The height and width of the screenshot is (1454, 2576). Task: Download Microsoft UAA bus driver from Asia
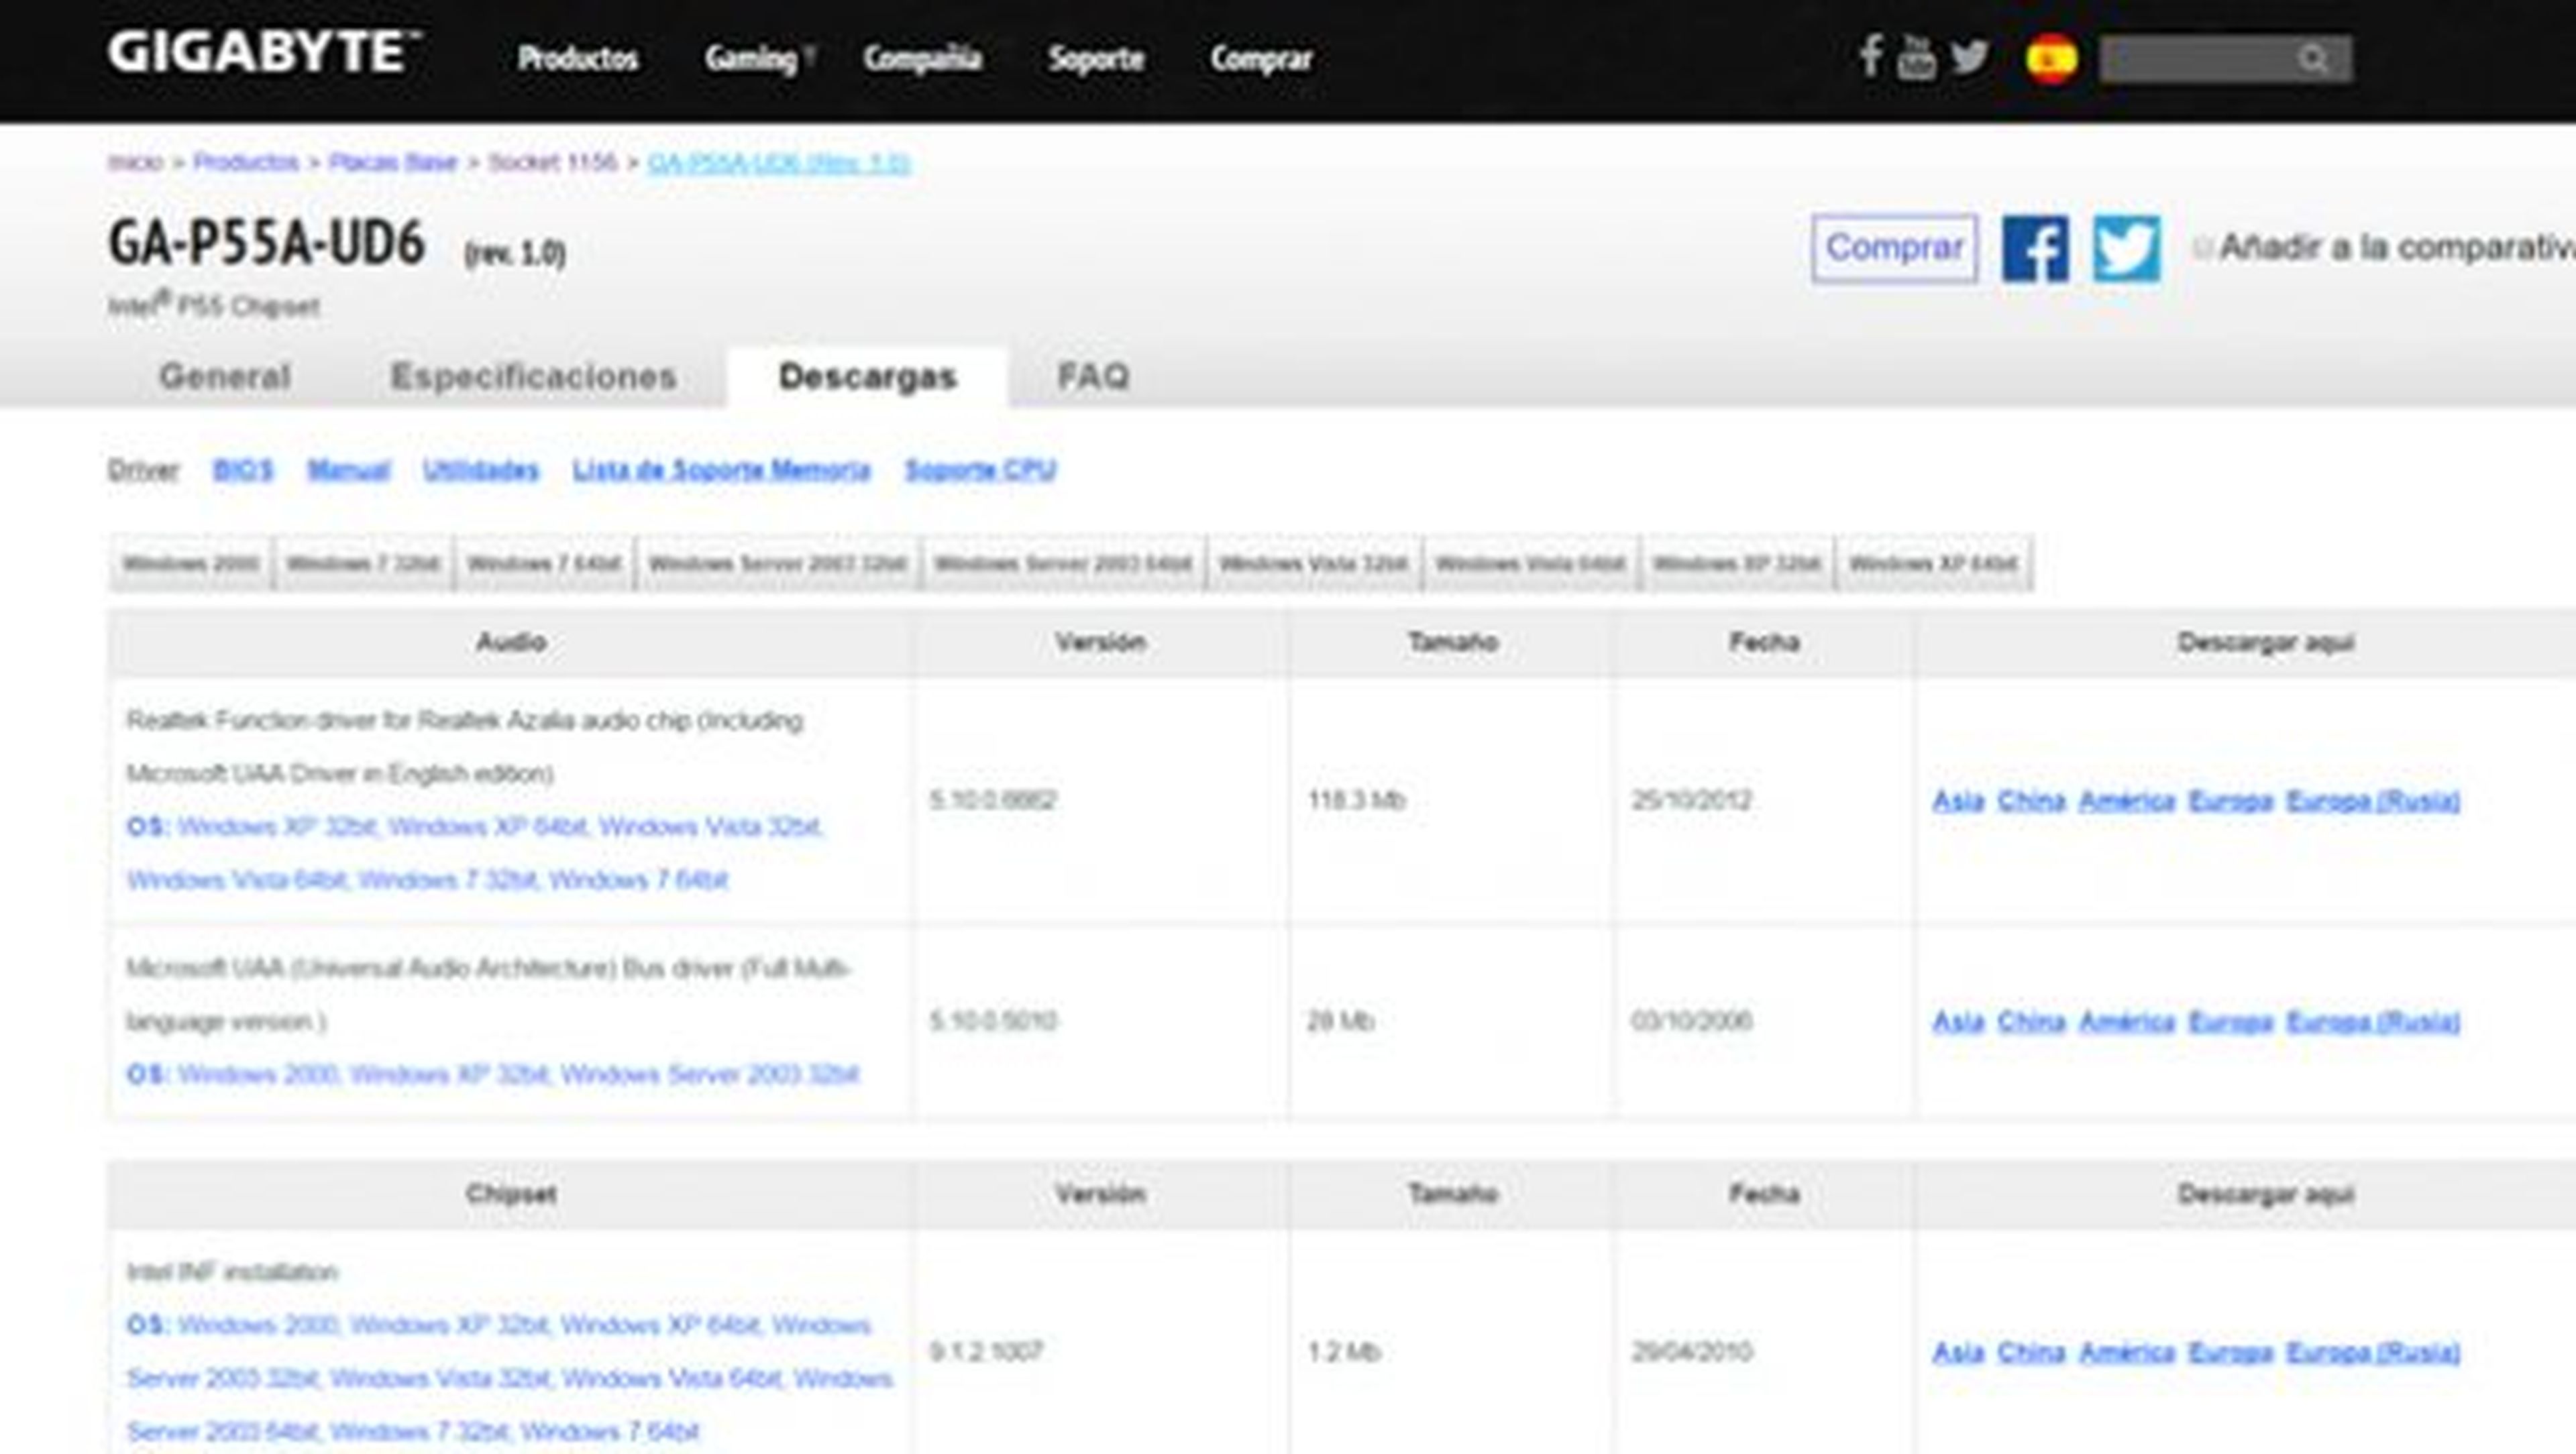click(x=1957, y=1022)
